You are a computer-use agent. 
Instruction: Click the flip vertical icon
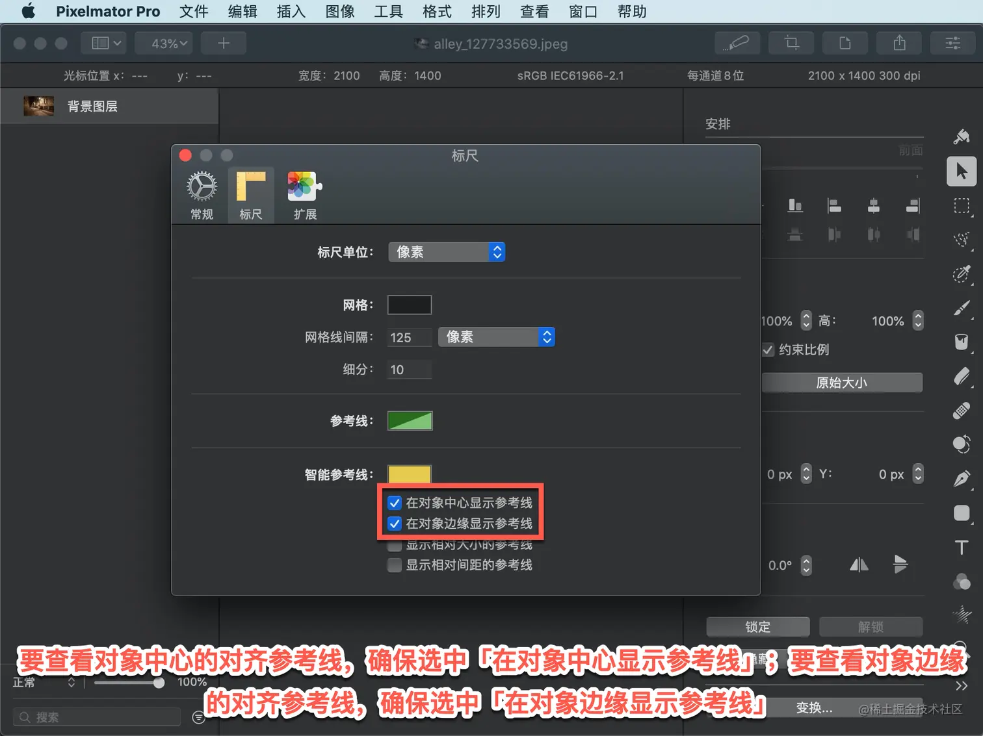pos(900,565)
